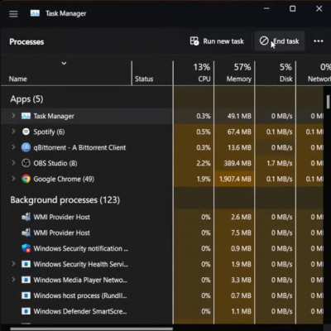Minimize the Task Manager window
The image size is (331, 331).
click(x=266, y=9)
